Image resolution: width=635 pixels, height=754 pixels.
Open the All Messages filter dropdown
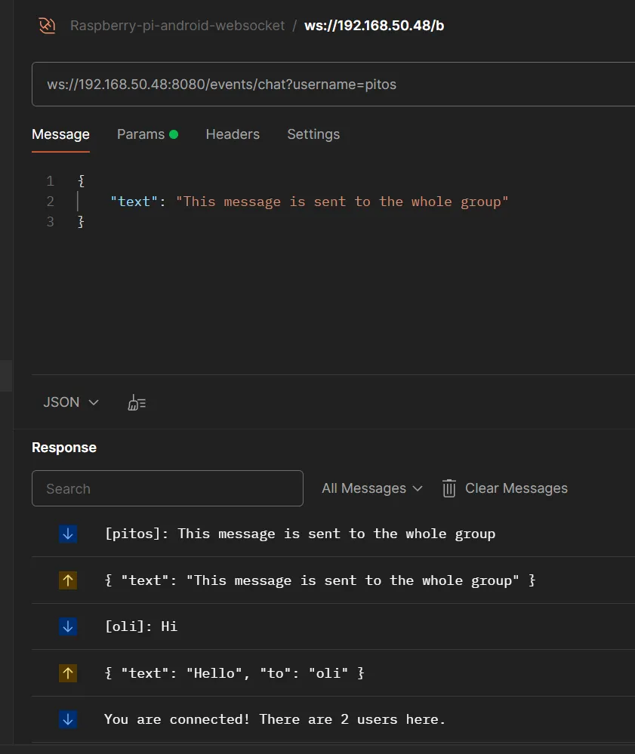click(x=371, y=488)
